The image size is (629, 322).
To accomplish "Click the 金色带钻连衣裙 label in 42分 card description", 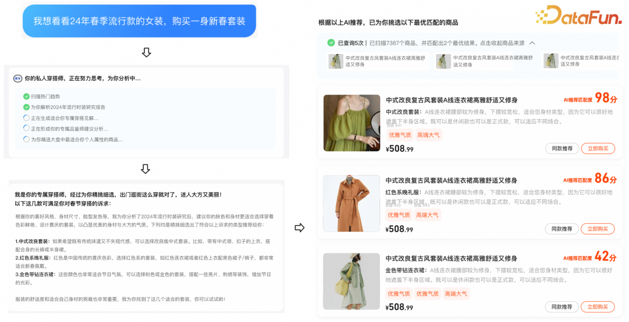I will coord(407,270).
